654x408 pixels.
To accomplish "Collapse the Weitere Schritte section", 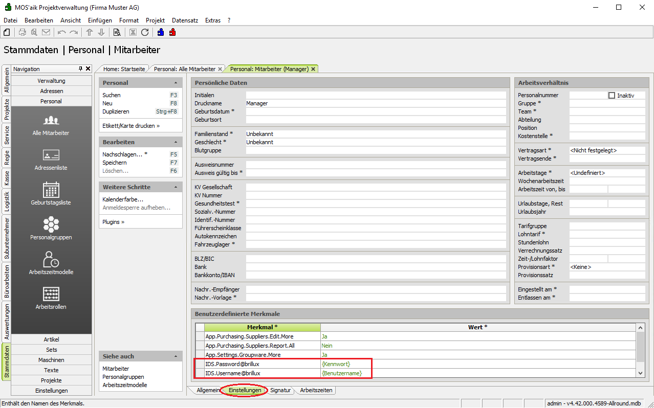I will [x=176, y=187].
